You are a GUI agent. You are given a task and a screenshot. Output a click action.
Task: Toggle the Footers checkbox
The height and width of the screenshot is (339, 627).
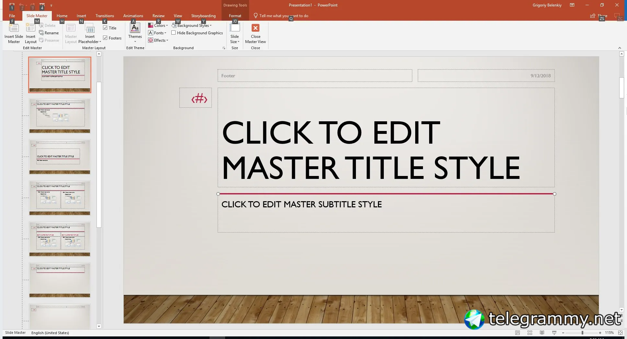click(105, 38)
